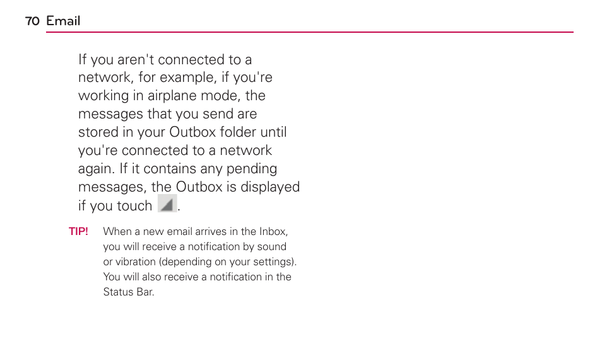Click the gray triangle icon after "touch"
This screenshot has width=602, height=344.
(167, 204)
